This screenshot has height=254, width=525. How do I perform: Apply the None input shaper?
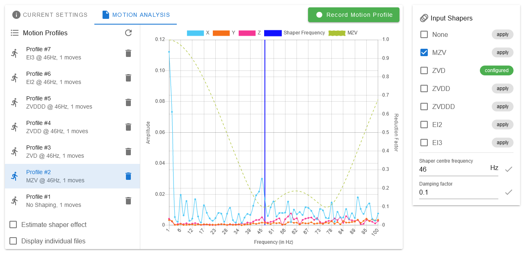[x=502, y=34]
